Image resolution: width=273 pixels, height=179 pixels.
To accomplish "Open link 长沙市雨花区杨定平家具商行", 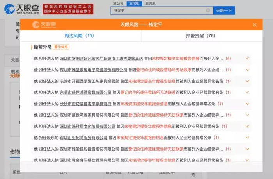I will [x=85, y=104].
